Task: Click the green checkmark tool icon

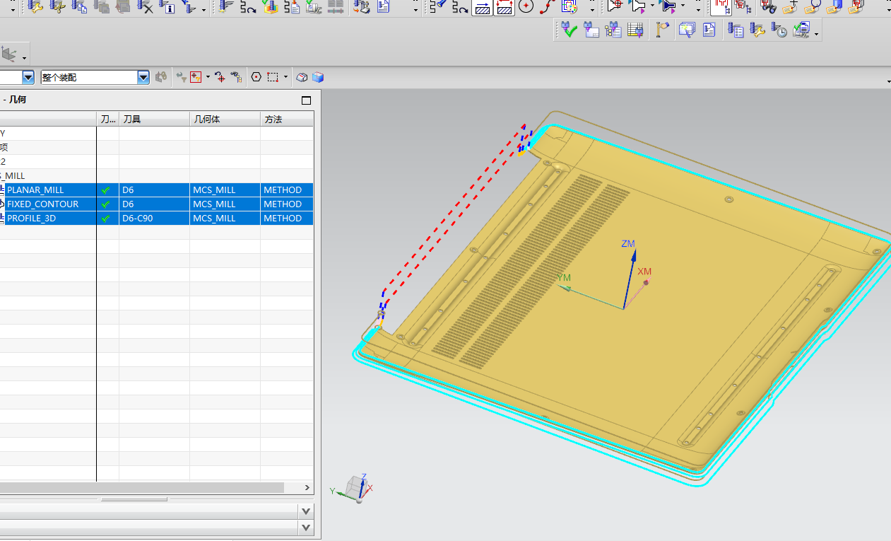Action: click(x=569, y=30)
